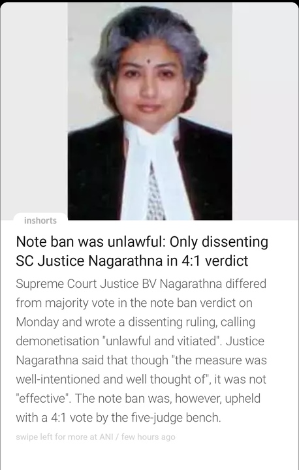Tap the blurred background left of photo
The image size is (299, 470).
[34, 108]
